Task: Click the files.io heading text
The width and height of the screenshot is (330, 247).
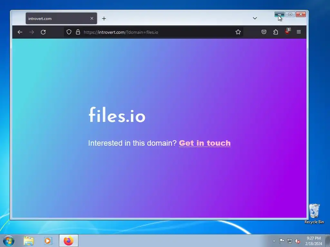Action: [x=117, y=115]
